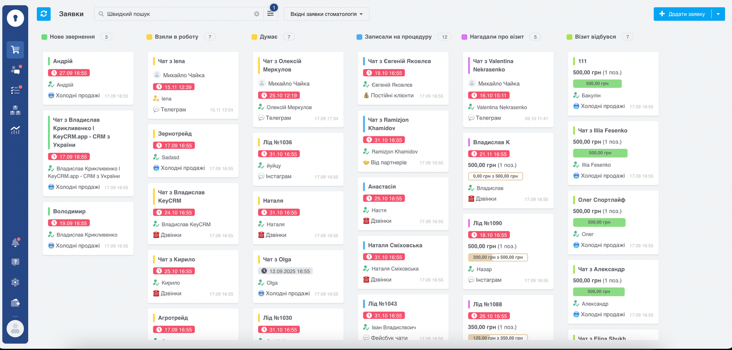Open the wallet icon in sidebar

tap(15, 303)
